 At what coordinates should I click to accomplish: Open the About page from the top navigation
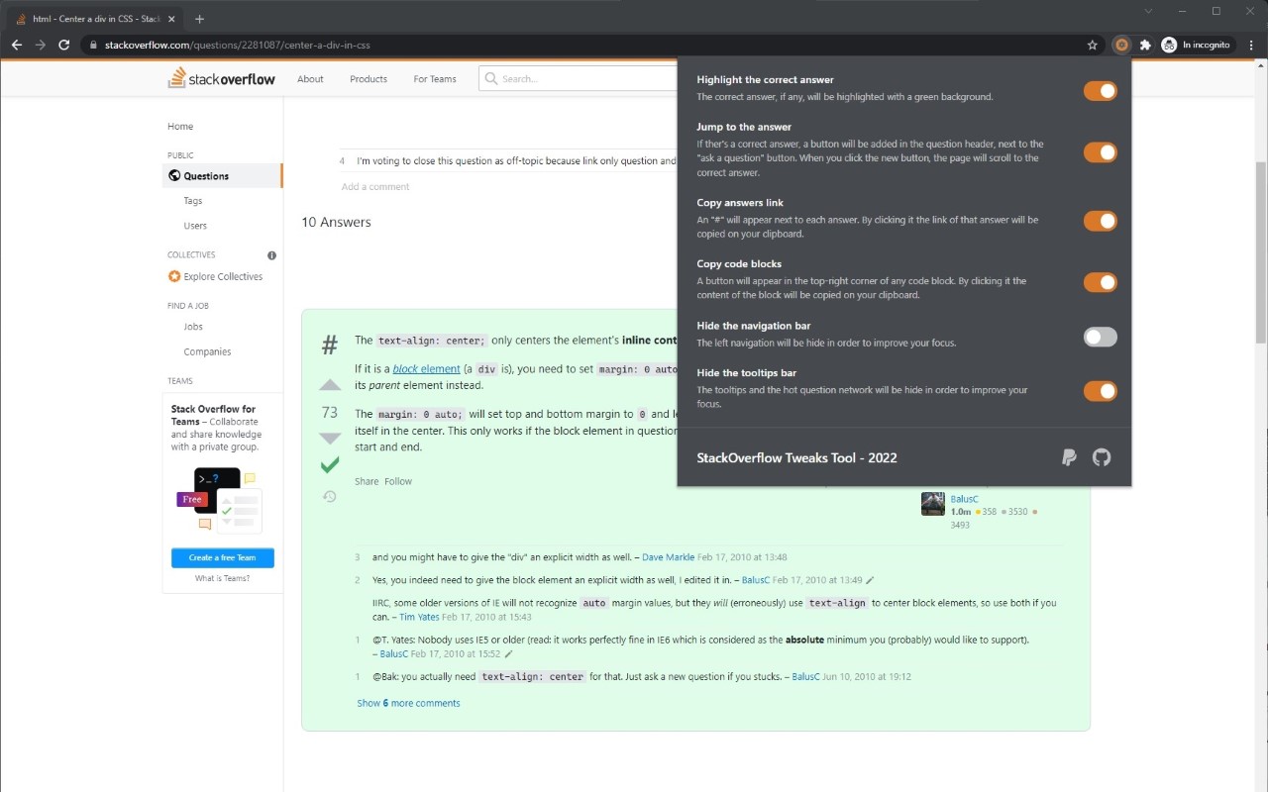(310, 78)
